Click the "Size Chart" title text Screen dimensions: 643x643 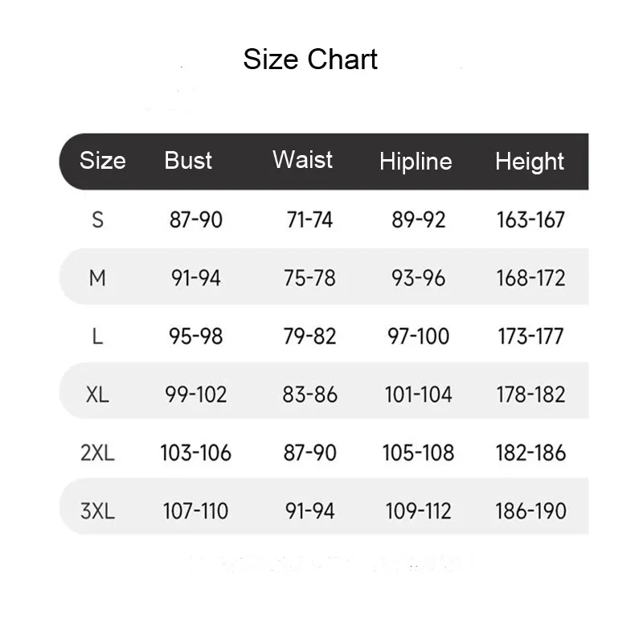click(x=310, y=59)
